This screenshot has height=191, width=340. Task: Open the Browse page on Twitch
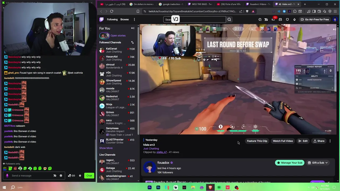124,19
